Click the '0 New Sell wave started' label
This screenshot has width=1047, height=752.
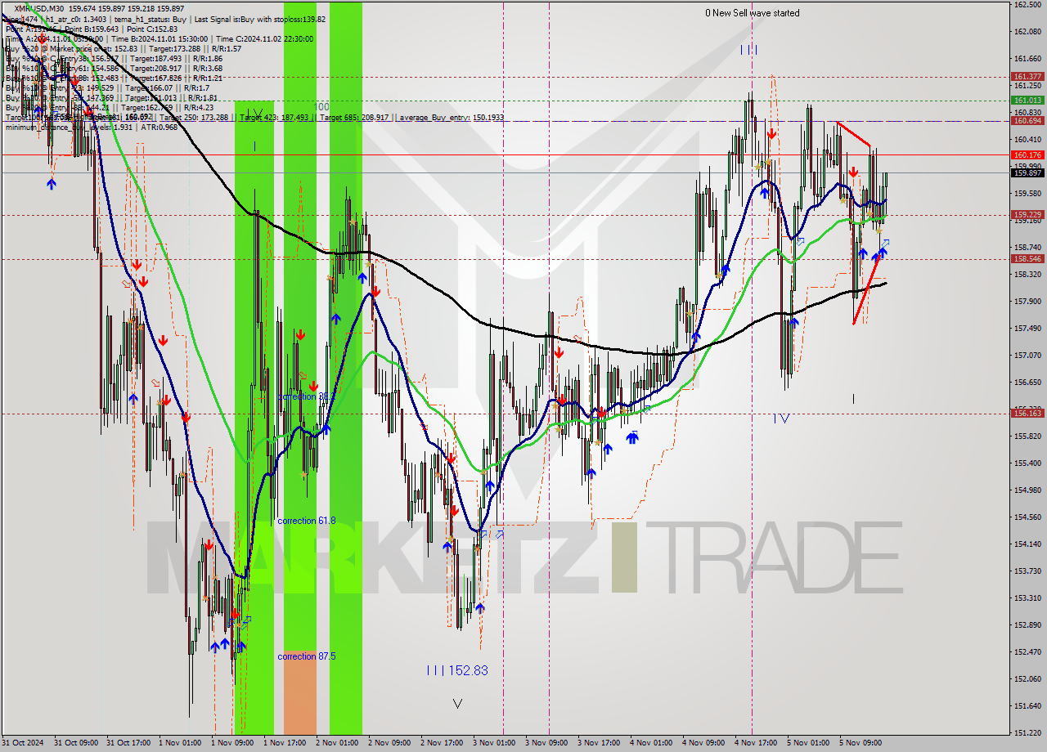click(753, 13)
